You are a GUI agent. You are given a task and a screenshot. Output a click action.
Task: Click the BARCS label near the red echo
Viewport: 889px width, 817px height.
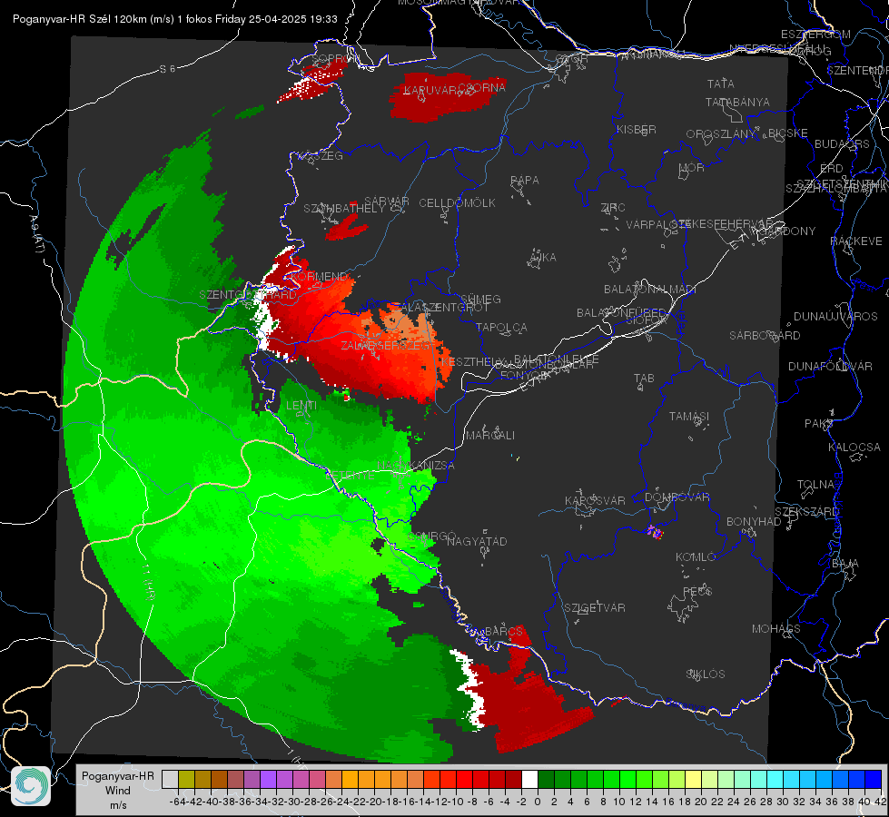tap(504, 632)
